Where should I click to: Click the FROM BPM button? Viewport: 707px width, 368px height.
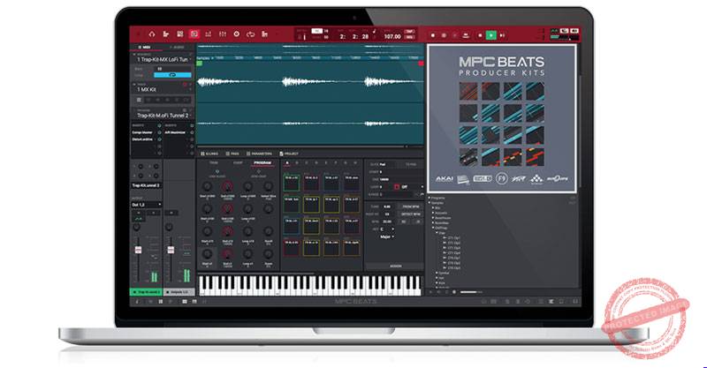point(411,207)
